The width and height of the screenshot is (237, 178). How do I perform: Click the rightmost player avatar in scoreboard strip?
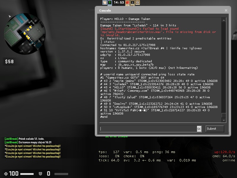click(x=137, y=2)
